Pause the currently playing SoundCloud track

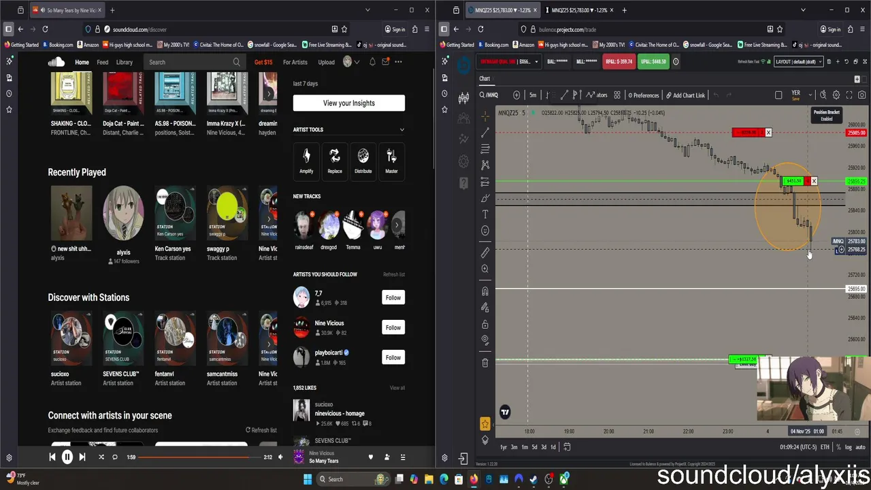[67, 457]
